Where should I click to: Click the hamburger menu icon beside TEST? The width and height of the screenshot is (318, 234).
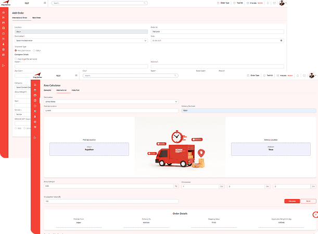pyautogui.click(x=45, y=3)
